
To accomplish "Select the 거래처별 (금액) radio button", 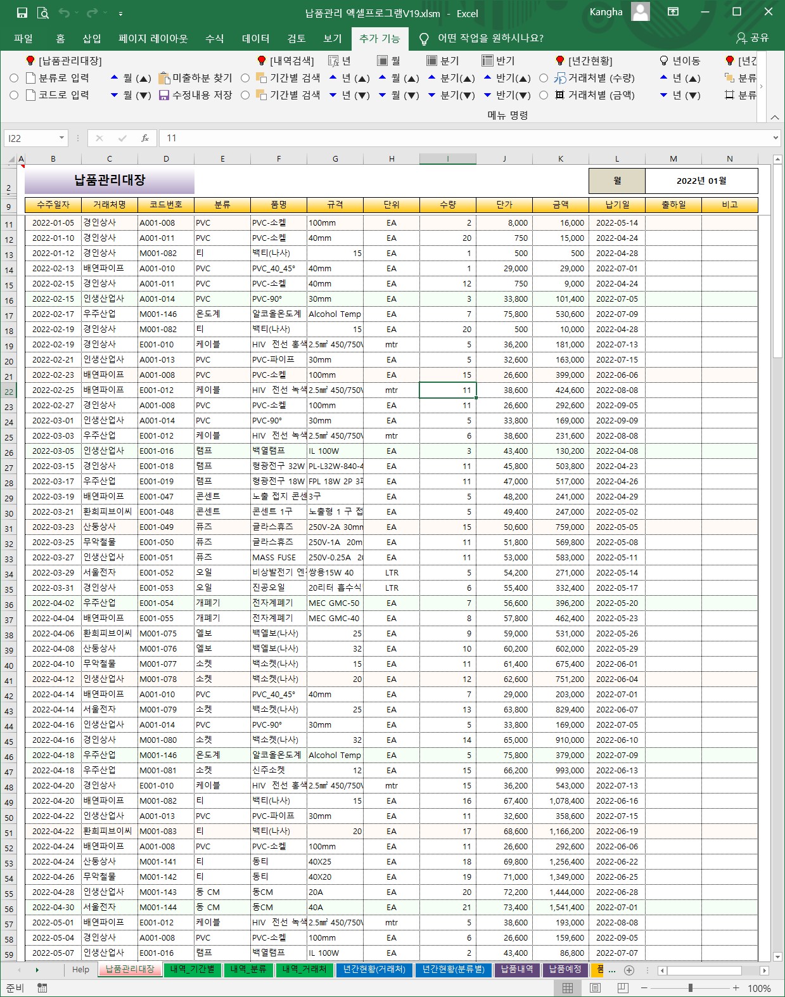I will [x=544, y=95].
